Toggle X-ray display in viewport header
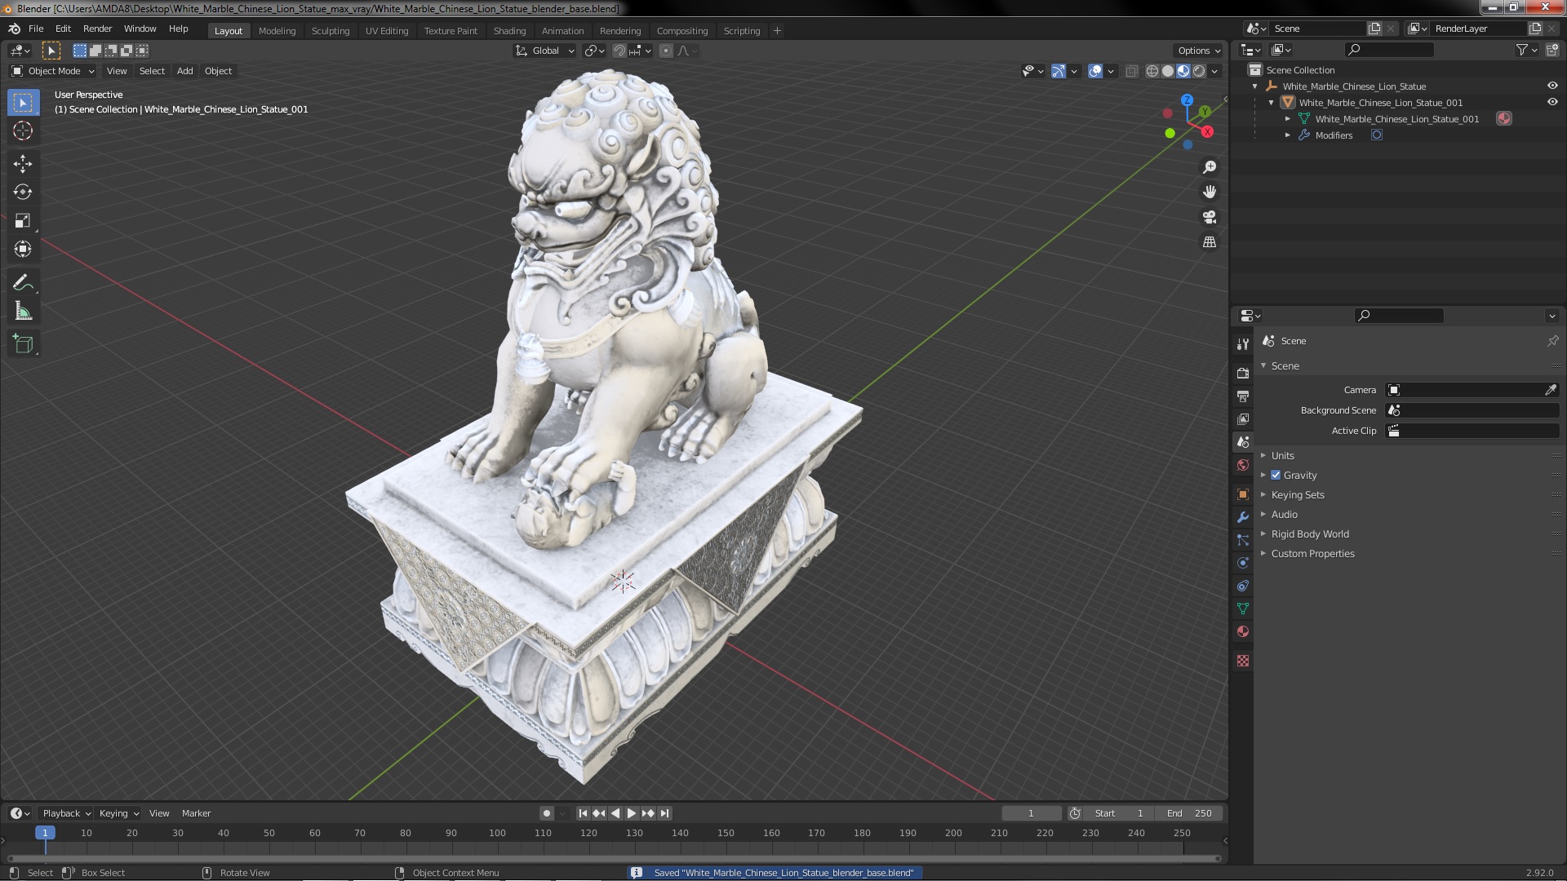 1131,72
